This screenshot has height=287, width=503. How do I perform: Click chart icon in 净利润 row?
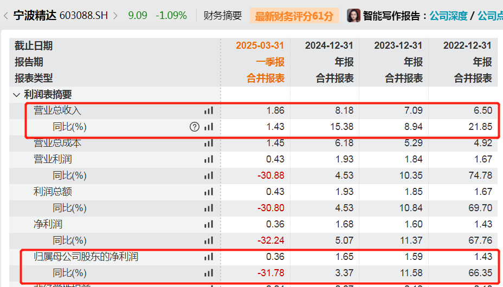pos(209,224)
